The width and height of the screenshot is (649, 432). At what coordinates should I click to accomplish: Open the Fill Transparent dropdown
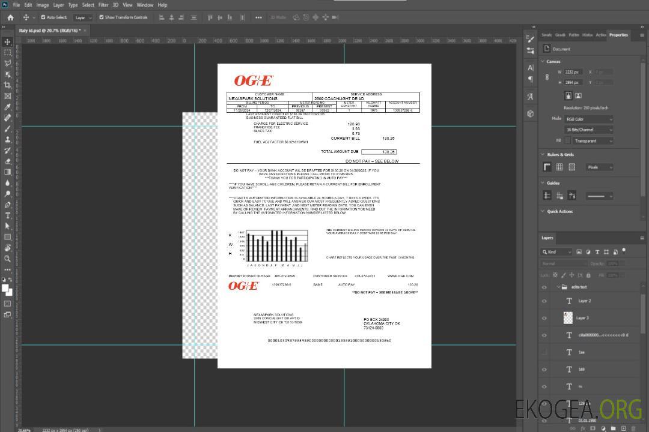tap(593, 141)
